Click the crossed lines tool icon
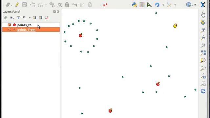 click(169, 5)
